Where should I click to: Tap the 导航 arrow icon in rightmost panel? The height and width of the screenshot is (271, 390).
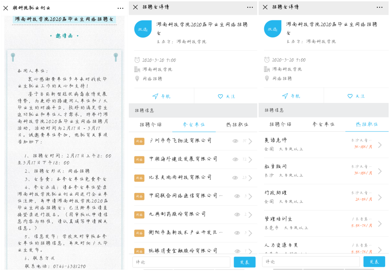[285, 96]
